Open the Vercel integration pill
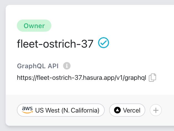174x131 pixels. coord(127,110)
